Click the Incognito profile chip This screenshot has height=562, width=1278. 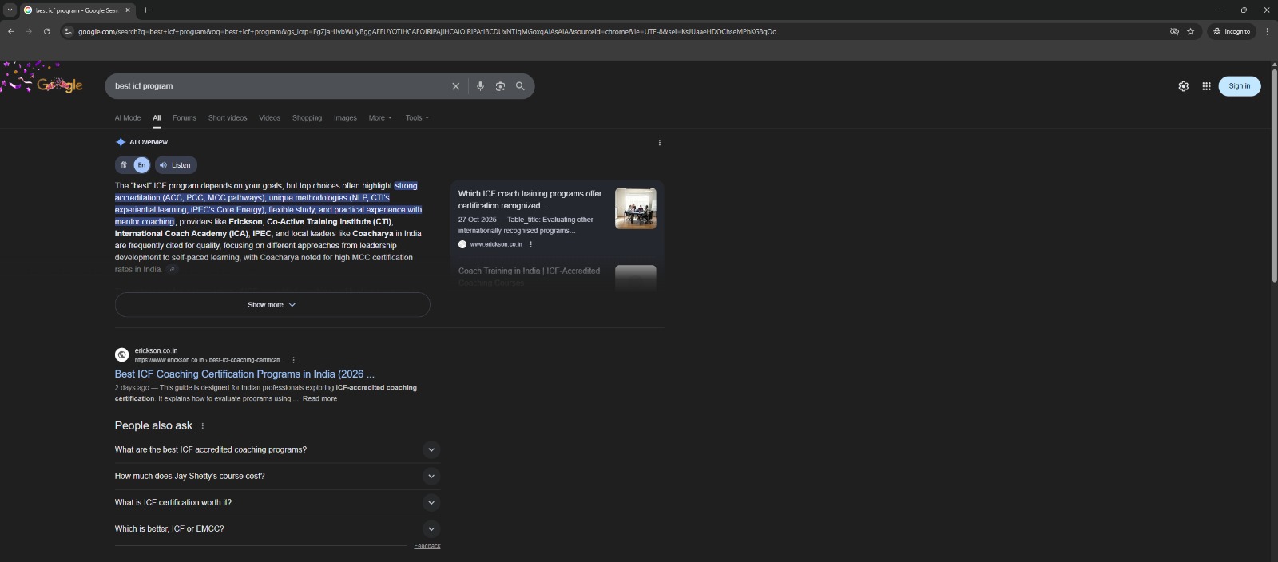click(1232, 31)
